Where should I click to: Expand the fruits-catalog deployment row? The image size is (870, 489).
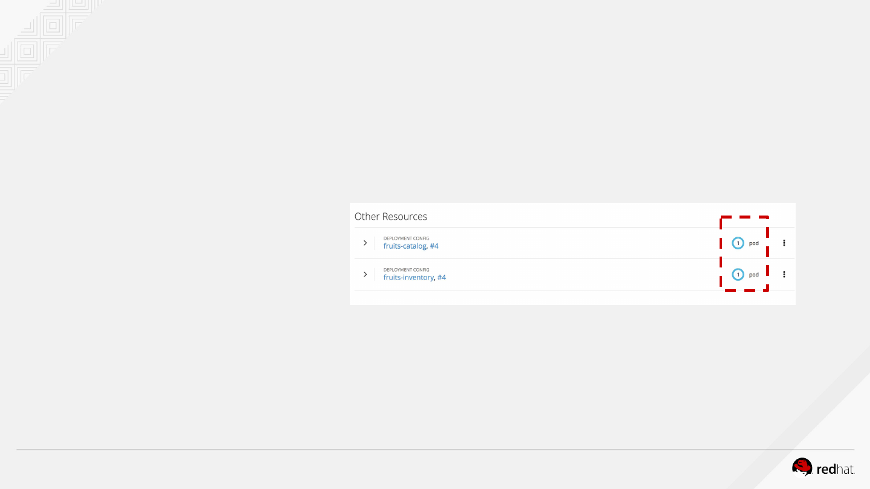click(365, 243)
